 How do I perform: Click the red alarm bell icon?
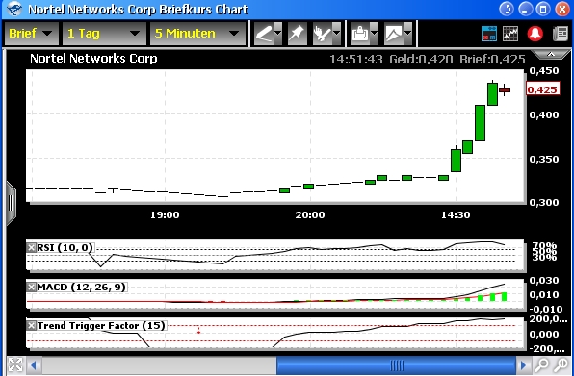(535, 34)
